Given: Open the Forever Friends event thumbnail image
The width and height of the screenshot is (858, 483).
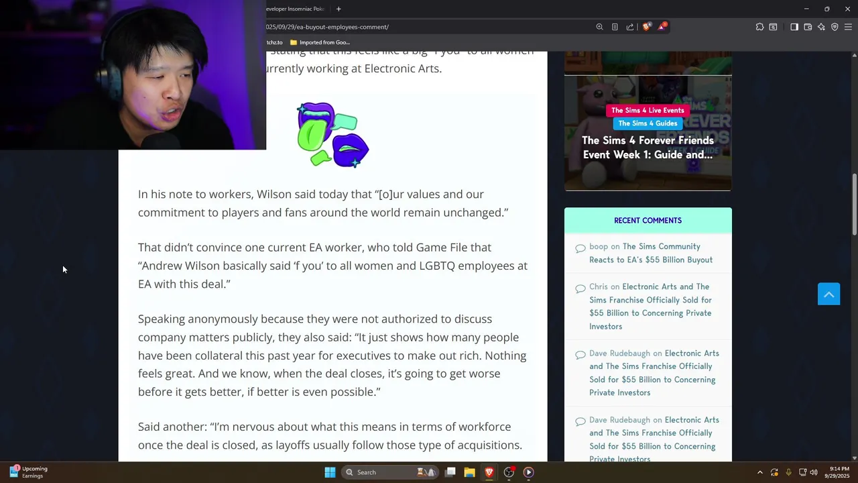Looking at the screenshot, I should pos(648,133).
